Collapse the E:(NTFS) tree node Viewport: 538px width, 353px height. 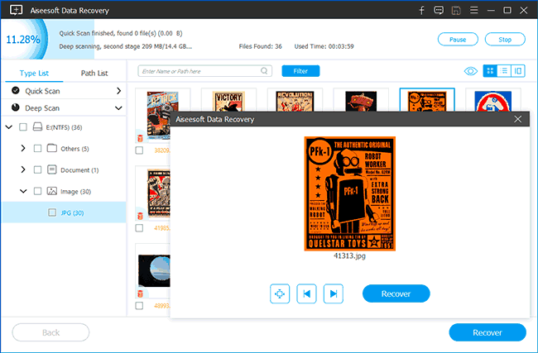tap(9, 127)
